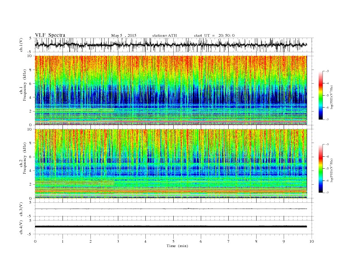The image size is (351, 271).
Task: Click the "-7" label on ch.2 colorbar
Action: tap(327, 193)
